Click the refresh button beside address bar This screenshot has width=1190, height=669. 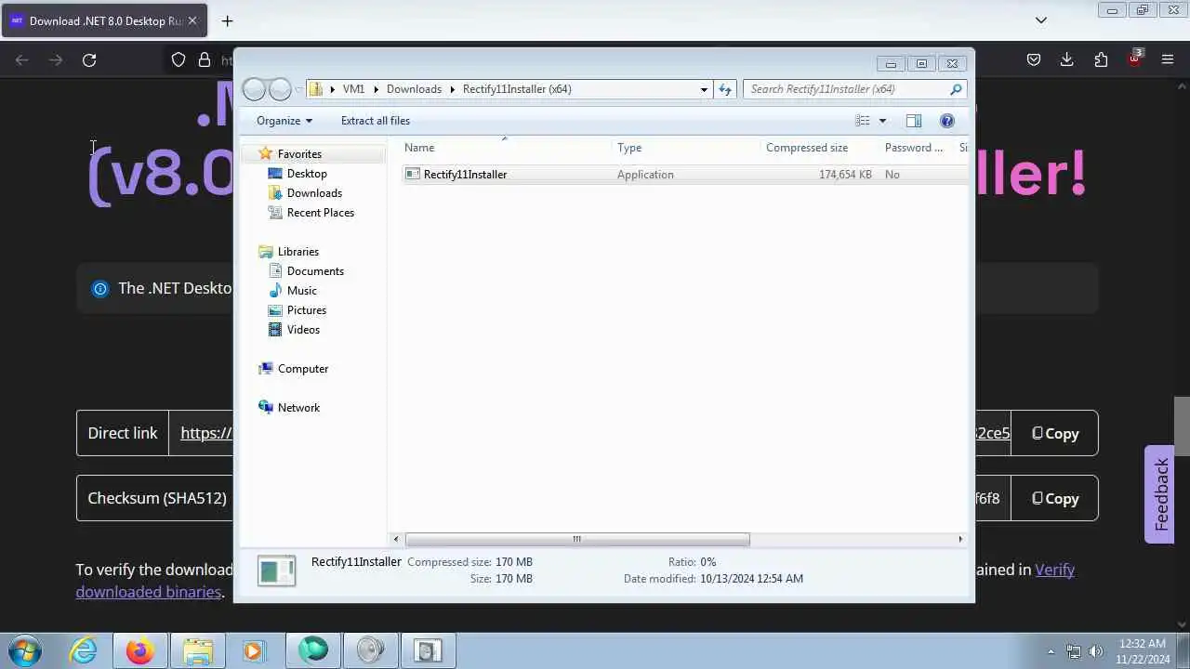coord(725,89)
